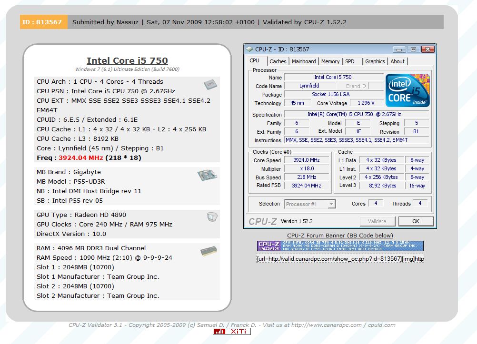The height and width of the screenshot is (344, 477).
Task: Click the Cores count value 4
Action: click(376, 203)
